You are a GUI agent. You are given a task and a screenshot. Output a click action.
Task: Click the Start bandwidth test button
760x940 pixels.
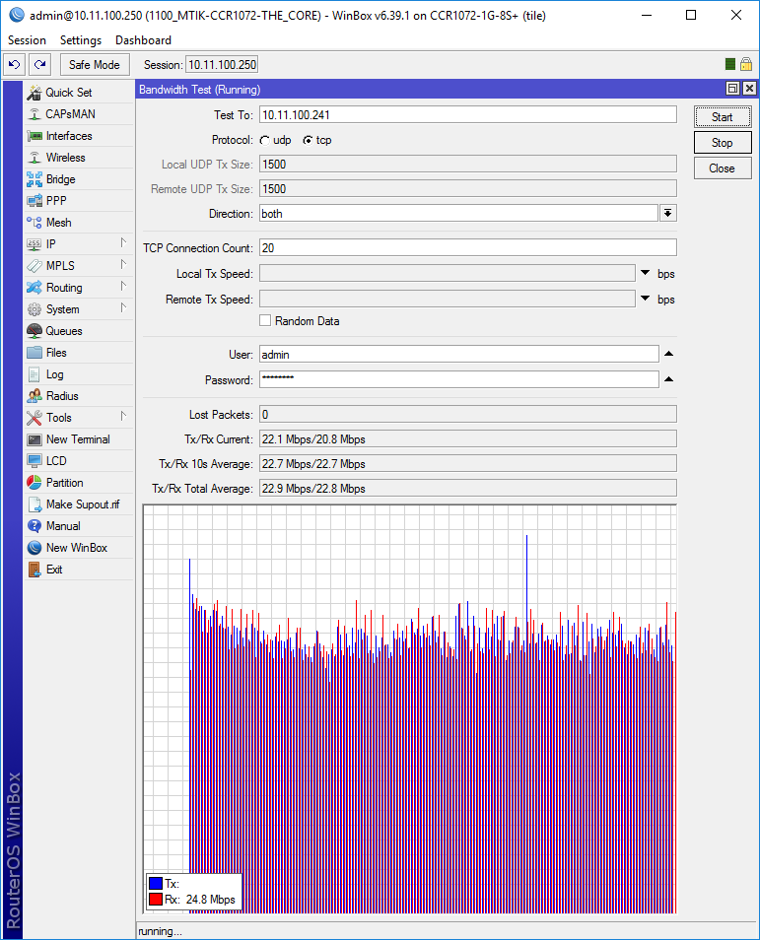coord(723,117)
